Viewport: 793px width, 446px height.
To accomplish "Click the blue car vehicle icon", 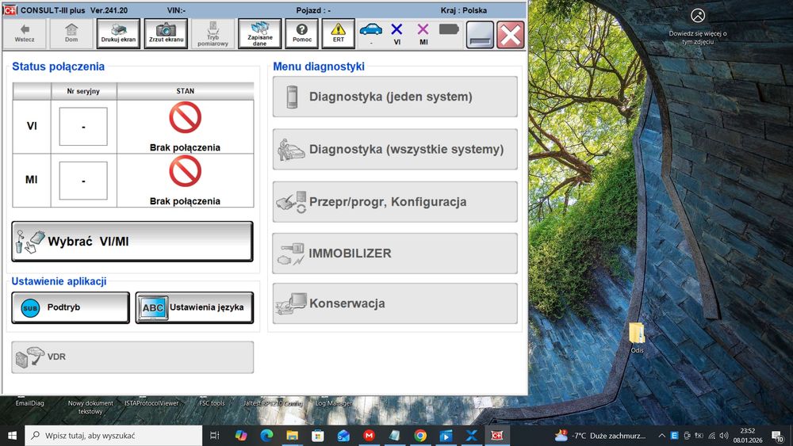I will [x=370, y=30].
